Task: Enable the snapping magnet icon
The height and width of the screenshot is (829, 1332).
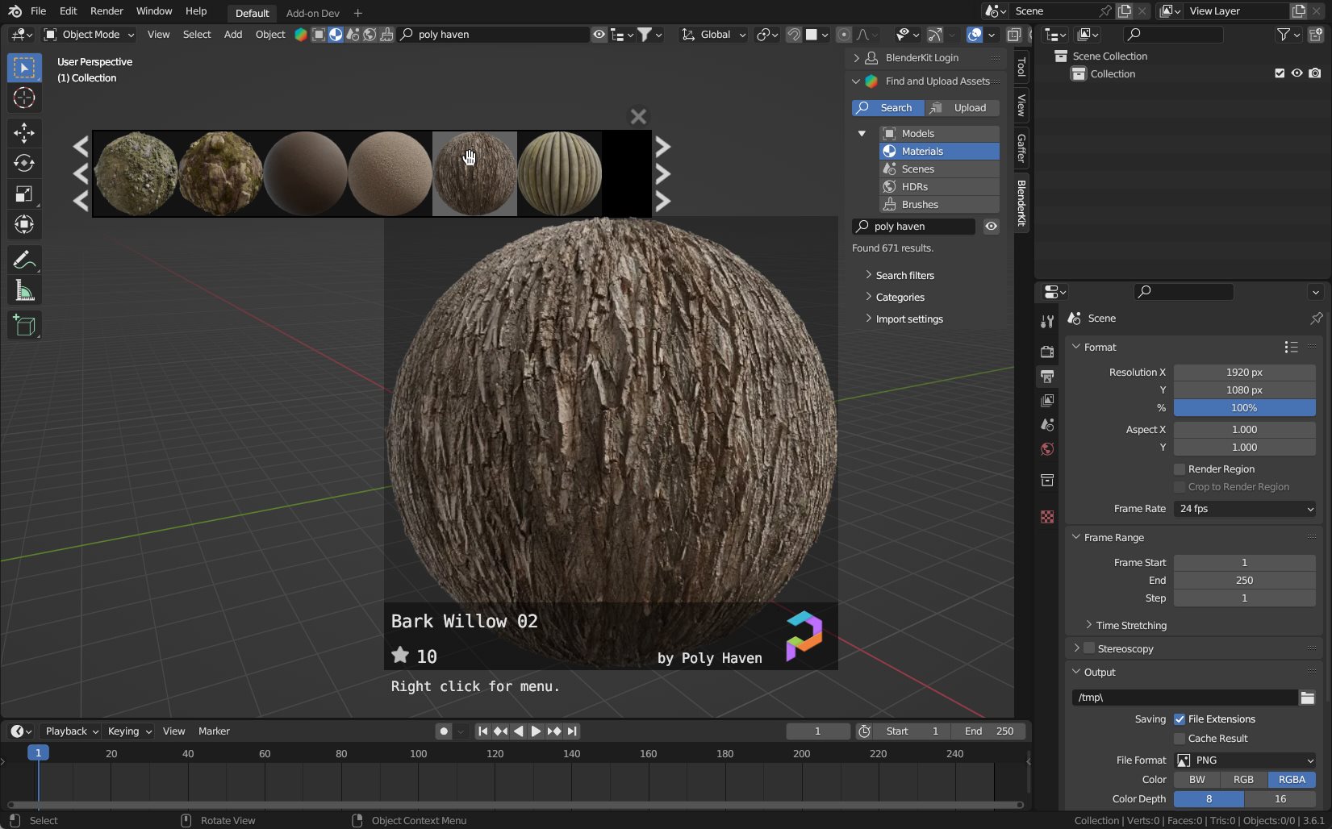Action: 793,34
